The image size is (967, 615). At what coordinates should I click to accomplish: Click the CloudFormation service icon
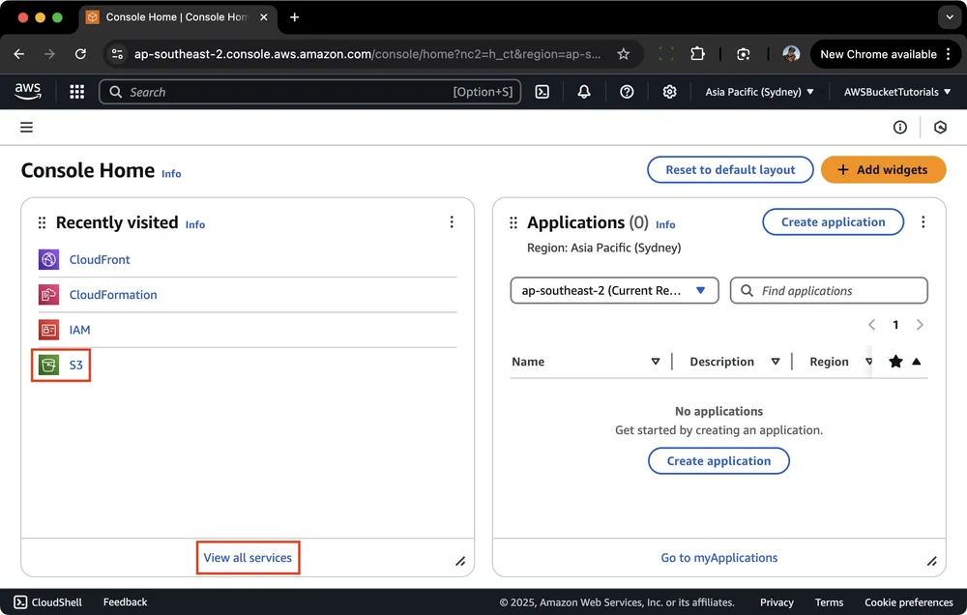48,295
